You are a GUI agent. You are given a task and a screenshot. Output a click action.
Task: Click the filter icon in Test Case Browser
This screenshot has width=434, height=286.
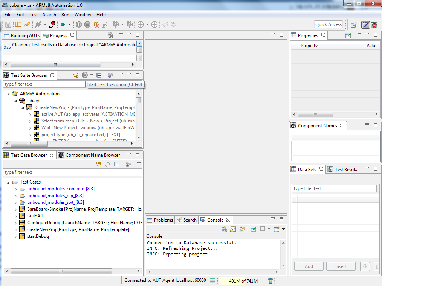tap(128, 164)
